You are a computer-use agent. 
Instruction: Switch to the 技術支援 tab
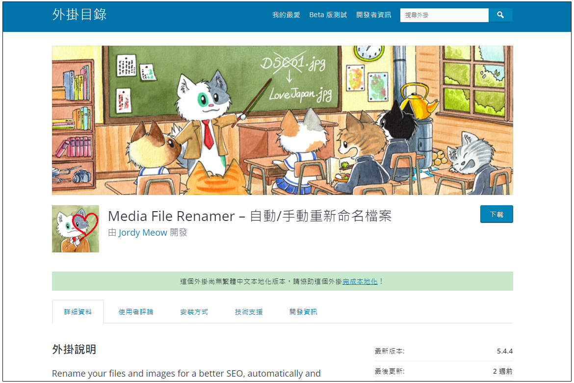[x=249, y=312]
